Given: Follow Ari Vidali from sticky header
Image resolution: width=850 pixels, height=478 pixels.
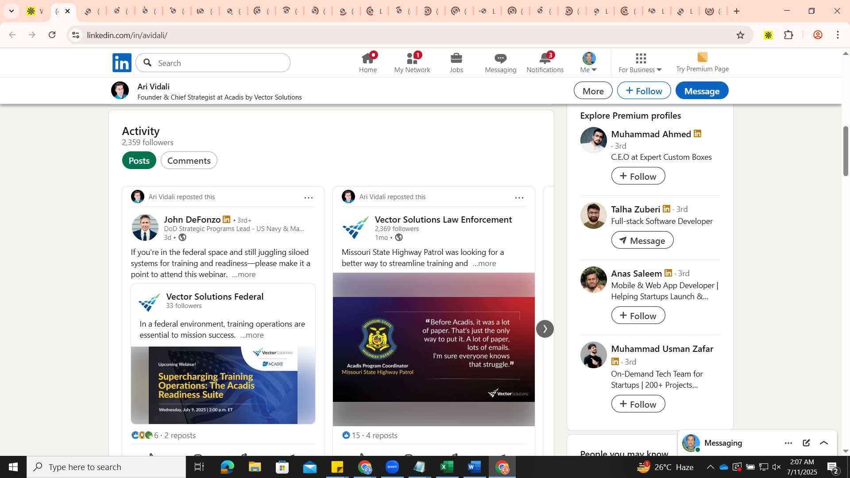Looking at the screenshot, I should (644, 91).
